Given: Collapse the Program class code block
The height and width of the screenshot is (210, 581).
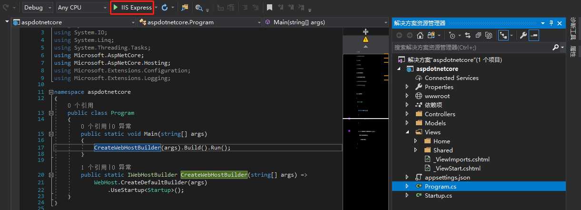Looking at the screenshot, I should (51, 113).
